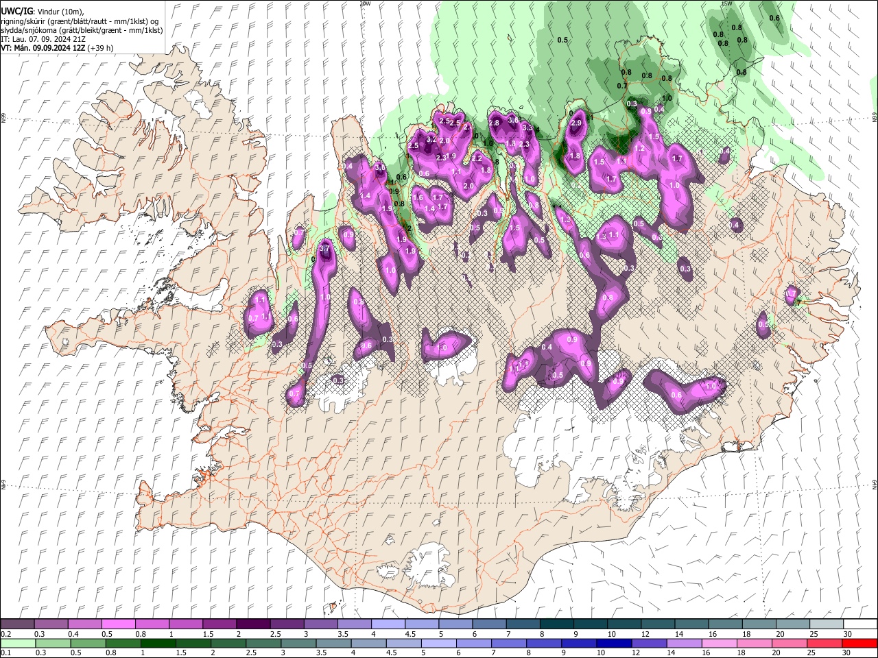Click the bright red 30 rain legend swatch
Image resolution: width=878 pixels, height=658 pixels.
tap(860, 643)
